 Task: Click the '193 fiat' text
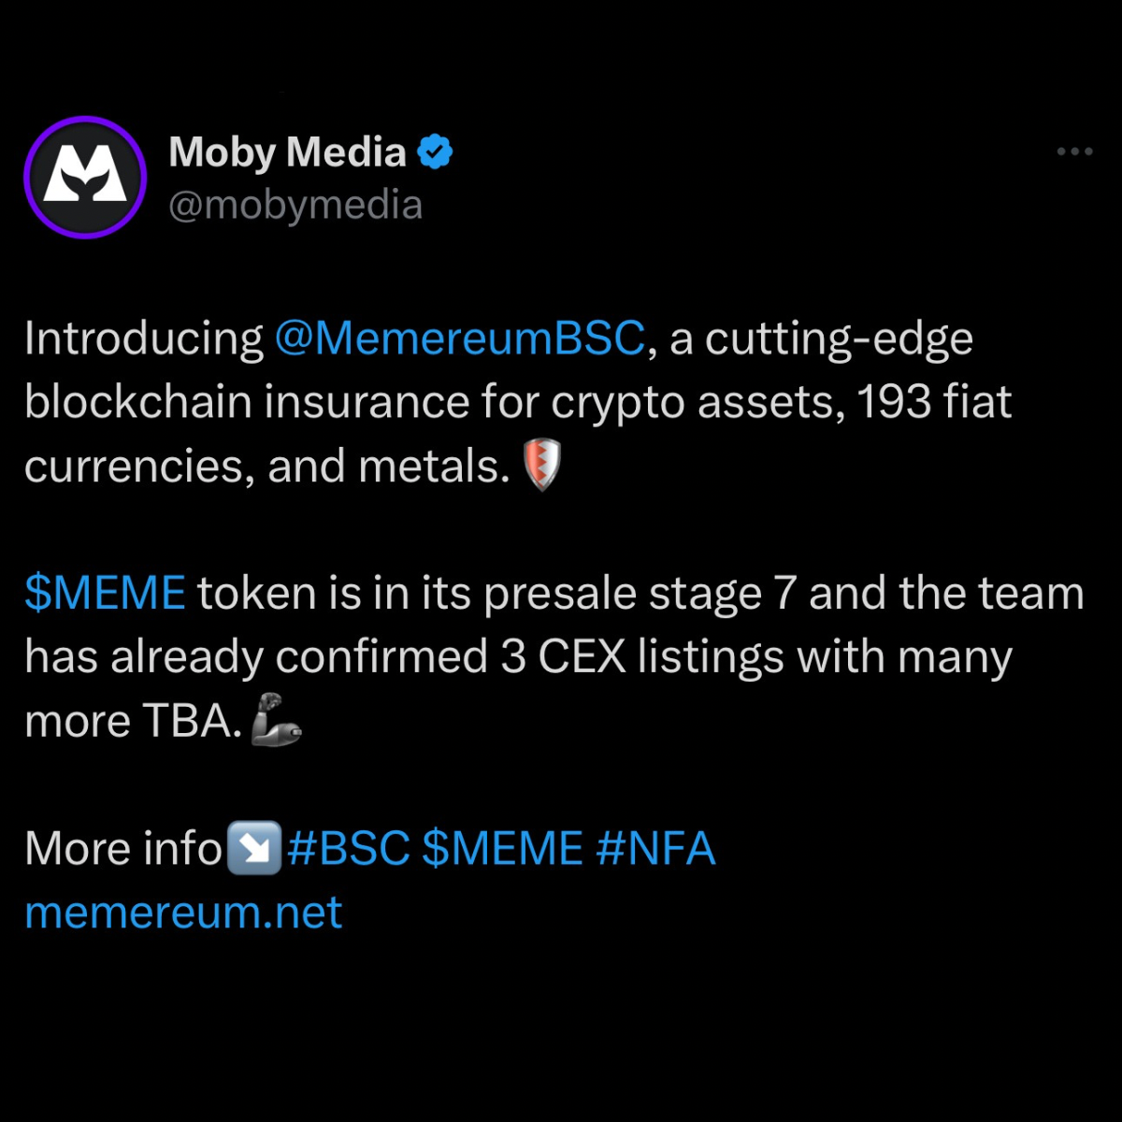click(x=934, y=402)
